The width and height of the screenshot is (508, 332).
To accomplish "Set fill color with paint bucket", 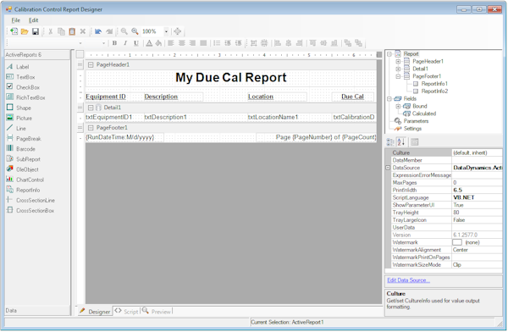I will pos(158,43).
